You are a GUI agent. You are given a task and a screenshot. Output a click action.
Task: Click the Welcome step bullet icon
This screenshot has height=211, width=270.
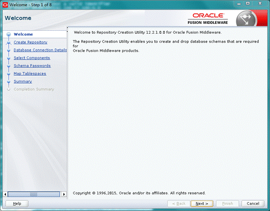click(x=9, y=34)
